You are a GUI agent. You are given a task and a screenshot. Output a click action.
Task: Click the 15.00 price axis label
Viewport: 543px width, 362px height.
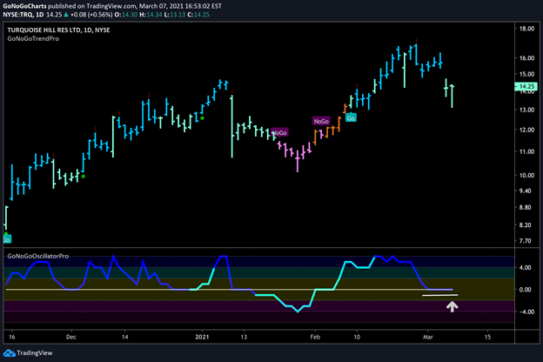(526, 74)
